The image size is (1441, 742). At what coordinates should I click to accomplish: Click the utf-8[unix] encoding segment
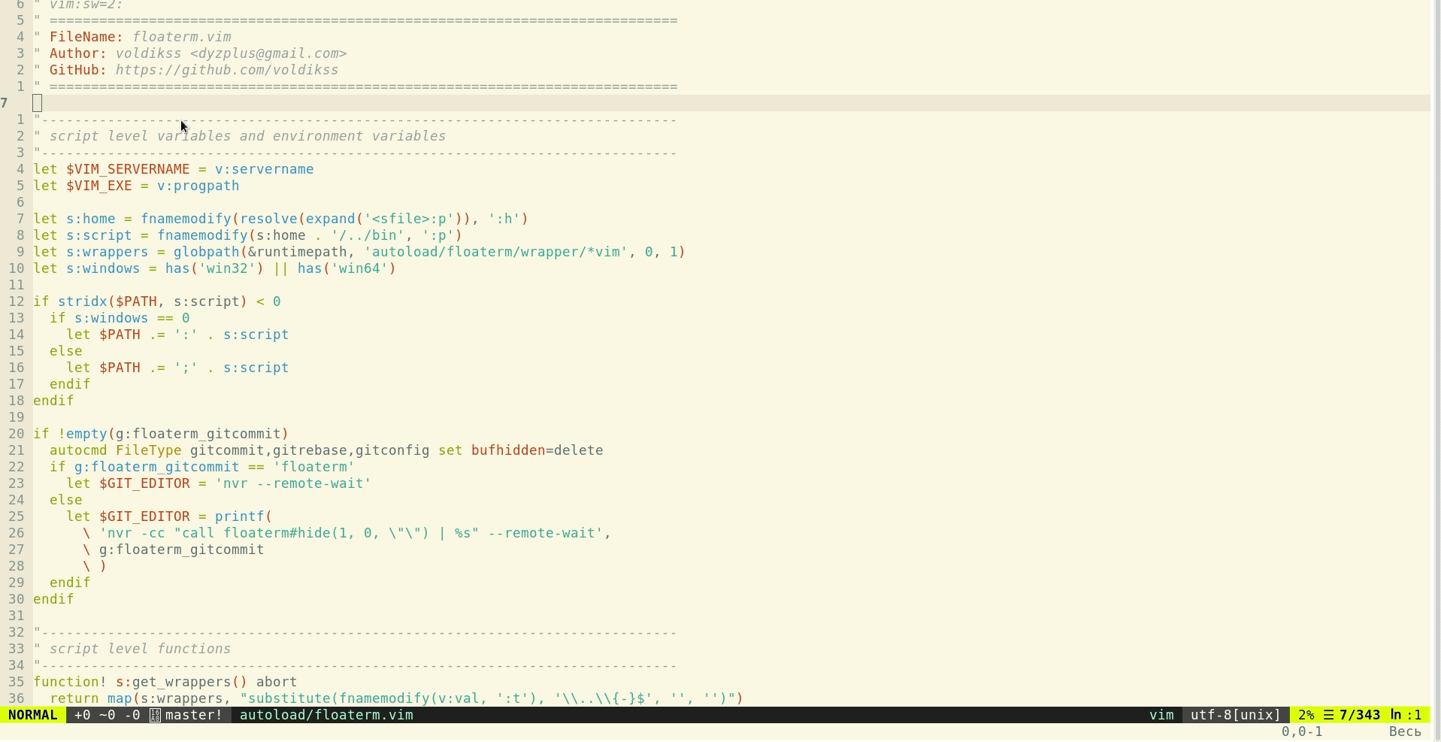point(1235,715)
